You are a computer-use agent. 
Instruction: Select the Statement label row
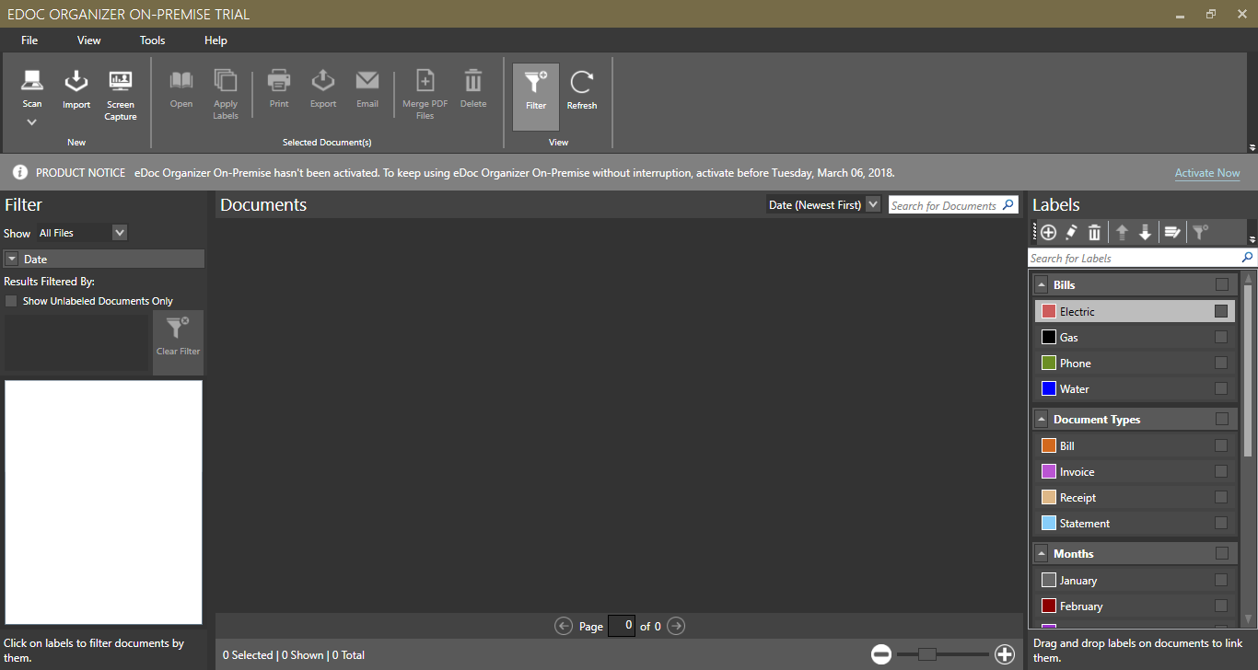click(1135, 523)
